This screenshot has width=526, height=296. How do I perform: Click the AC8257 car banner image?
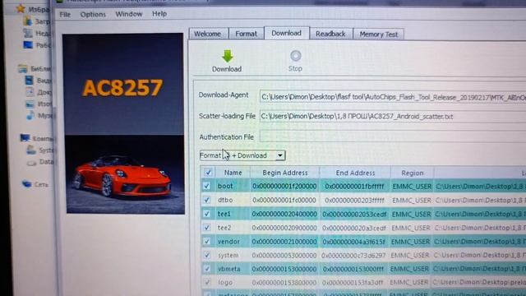click(x=124, y=123)
